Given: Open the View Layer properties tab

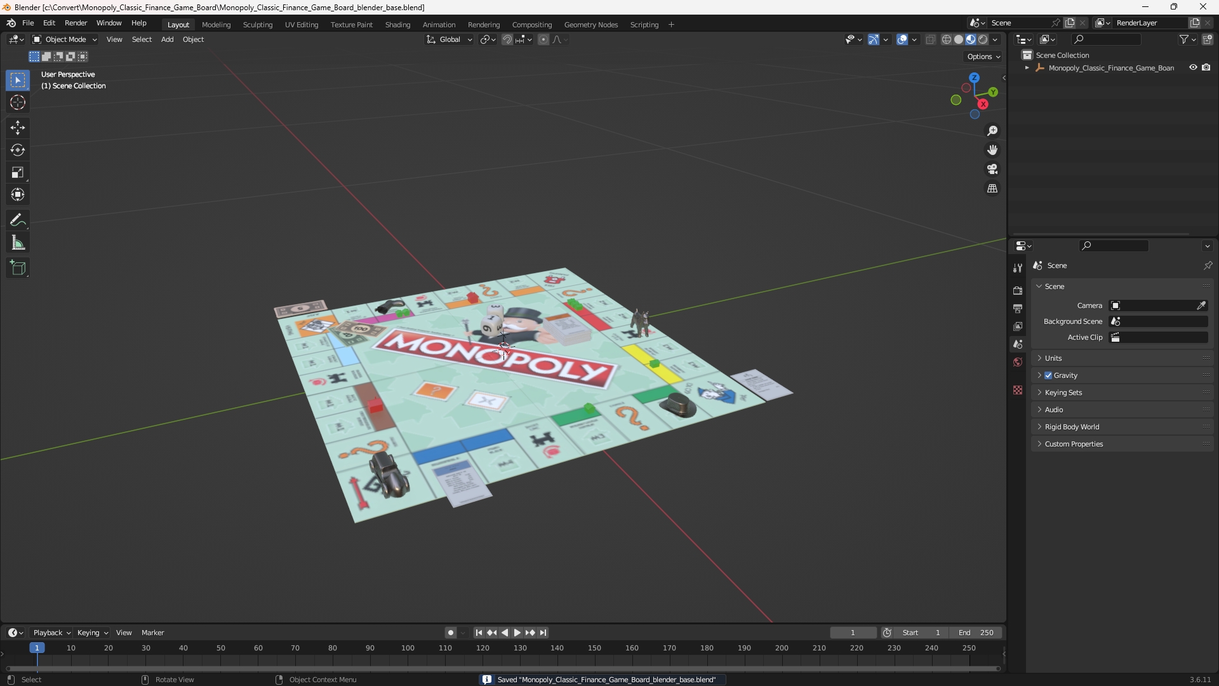Looking at the screenshot, I should pos(1018,326).
